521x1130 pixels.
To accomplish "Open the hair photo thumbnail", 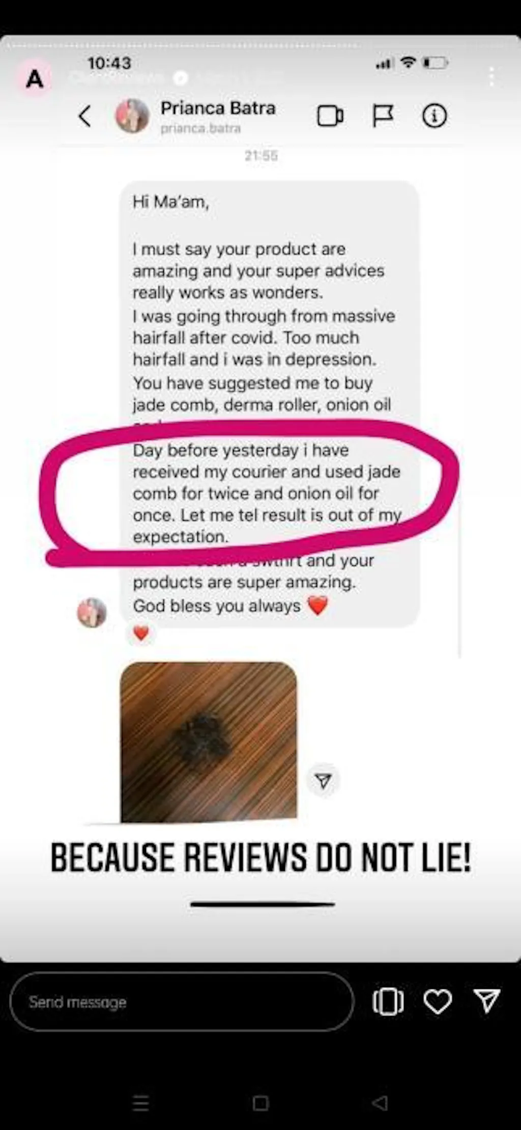I will click(x=209, y=741).
